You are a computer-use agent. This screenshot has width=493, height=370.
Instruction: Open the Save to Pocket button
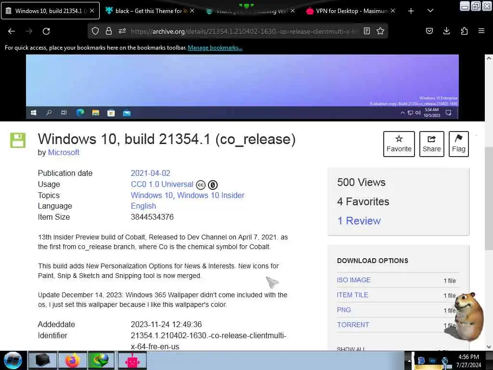[x=429, y=31]
